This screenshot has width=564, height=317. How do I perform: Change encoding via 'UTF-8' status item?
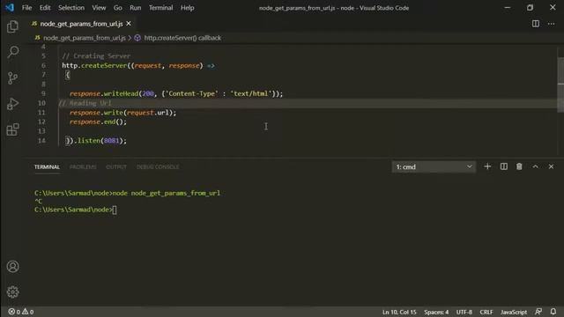(x=464, y=312)
